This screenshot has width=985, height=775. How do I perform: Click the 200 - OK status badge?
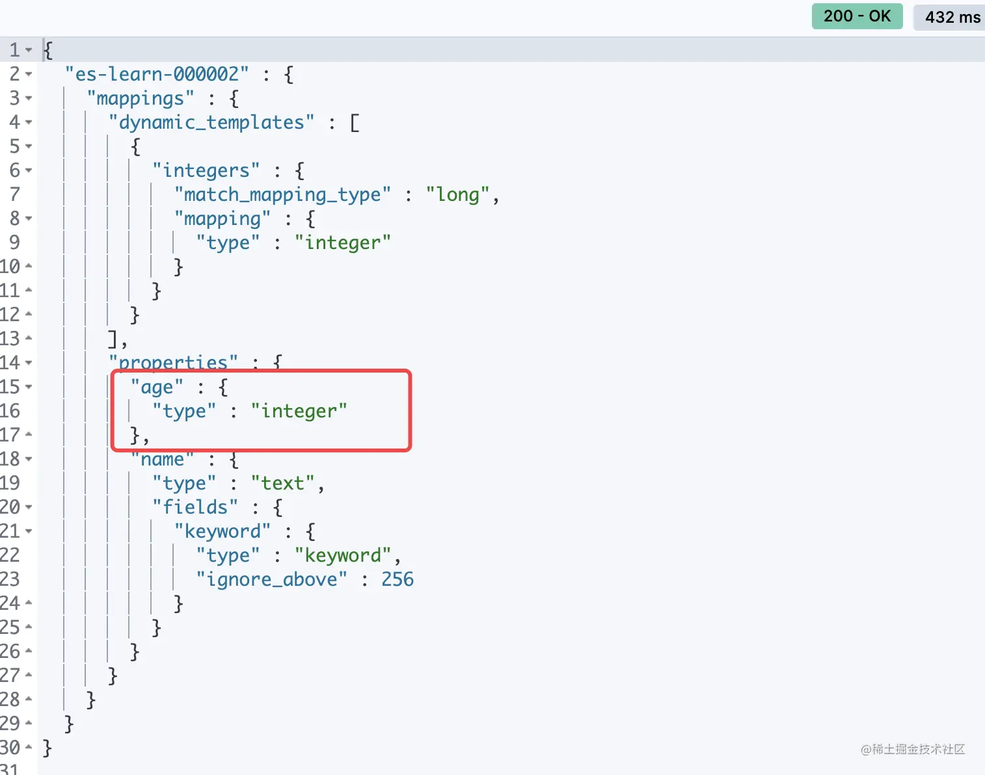(x=857, y=16)
